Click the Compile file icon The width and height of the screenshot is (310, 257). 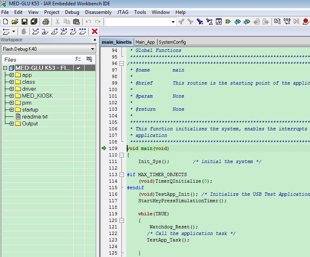[x=277, y=22]
